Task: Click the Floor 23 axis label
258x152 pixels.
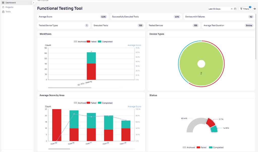Action: pyautogui.click(x=123, y=143)
